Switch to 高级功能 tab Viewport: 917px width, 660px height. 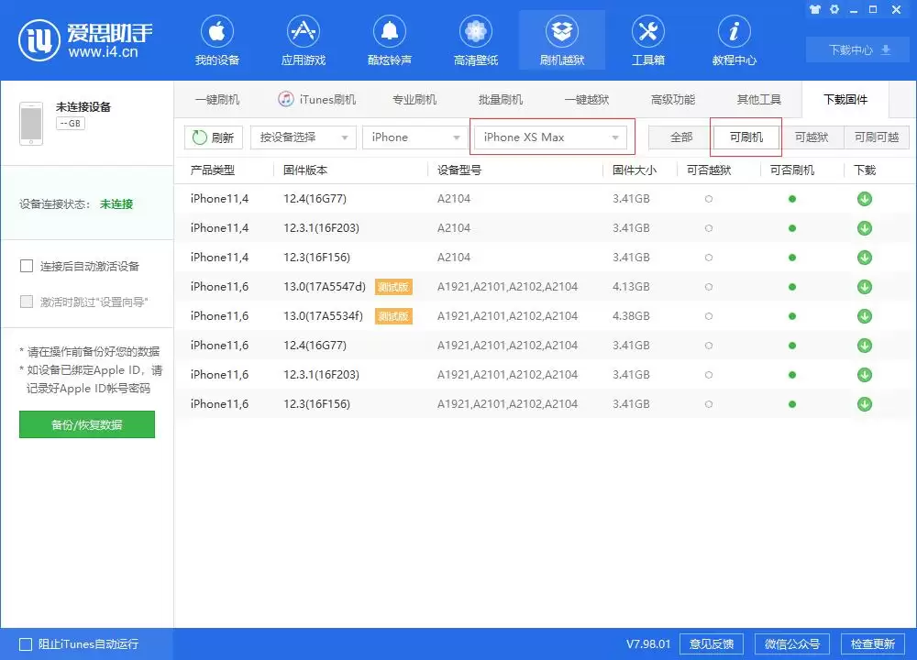[x=672, y=99]
